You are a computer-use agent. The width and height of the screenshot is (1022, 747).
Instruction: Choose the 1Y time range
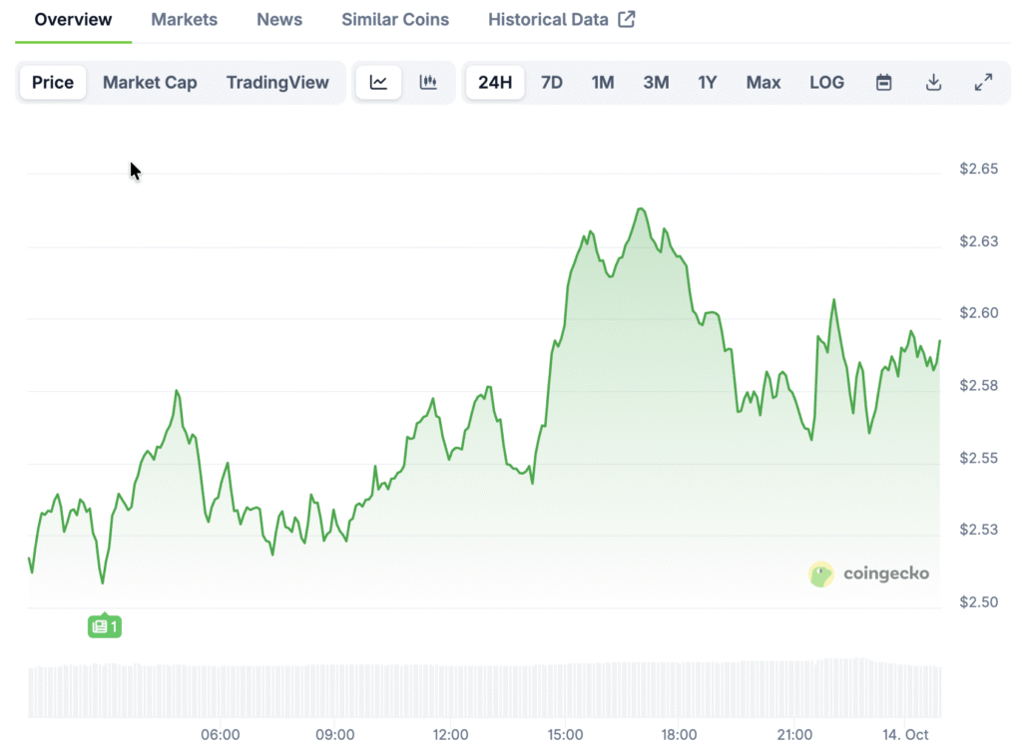(708, 83)
